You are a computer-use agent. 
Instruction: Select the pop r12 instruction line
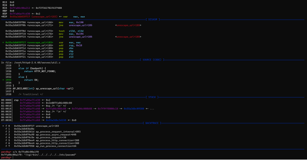click(39, 54)
